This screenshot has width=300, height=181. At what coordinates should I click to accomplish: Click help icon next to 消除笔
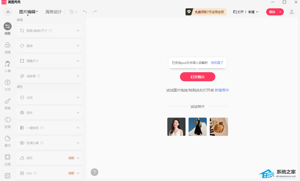pyautogui.click(x=39, y=76)
